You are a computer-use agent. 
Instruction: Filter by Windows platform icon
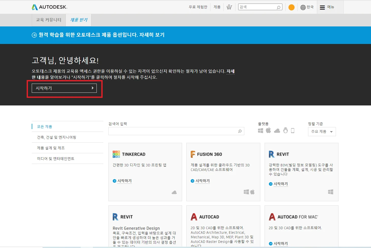coord(261,131)
